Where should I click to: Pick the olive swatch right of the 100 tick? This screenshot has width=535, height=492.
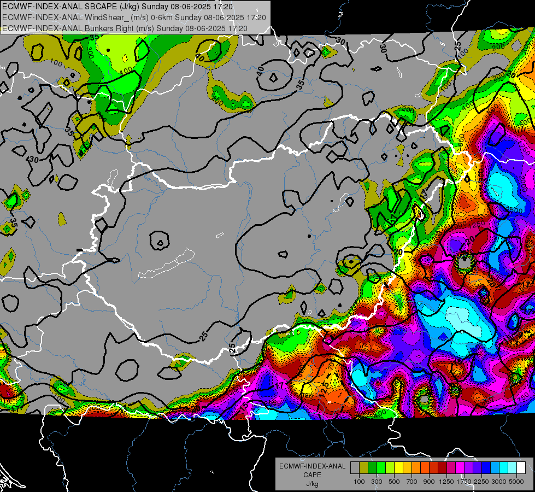[364, 468]
